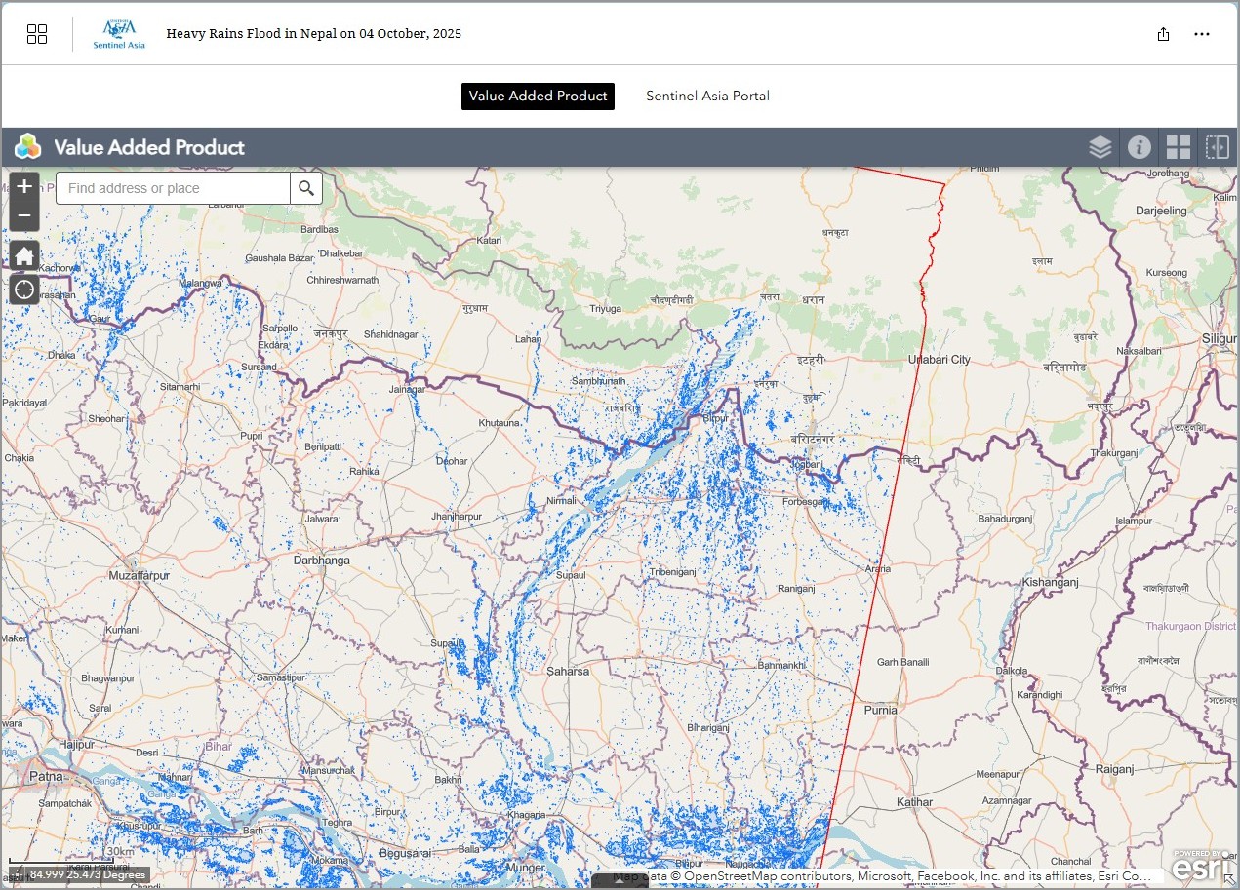
Task: Open the Layer List panel
Action: [x=1100, y=147]
